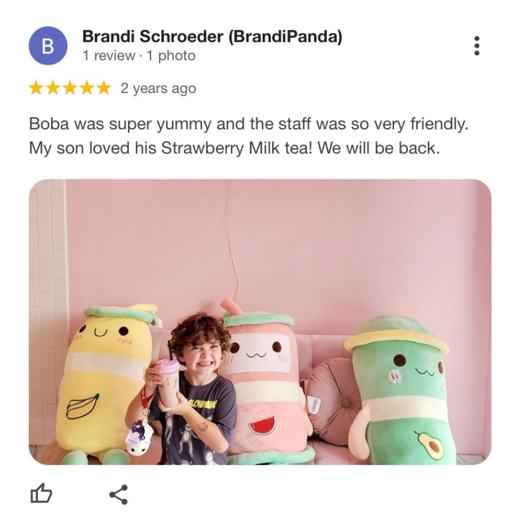Click the thumbs-up like icon
The image size is (517, 517).
click(x=41, y=493)
